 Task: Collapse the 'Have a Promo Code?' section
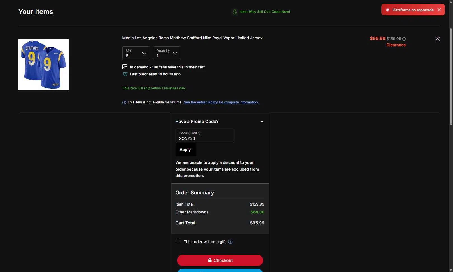(262, 122)
